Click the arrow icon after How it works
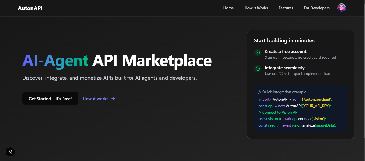 pos(113,99)
